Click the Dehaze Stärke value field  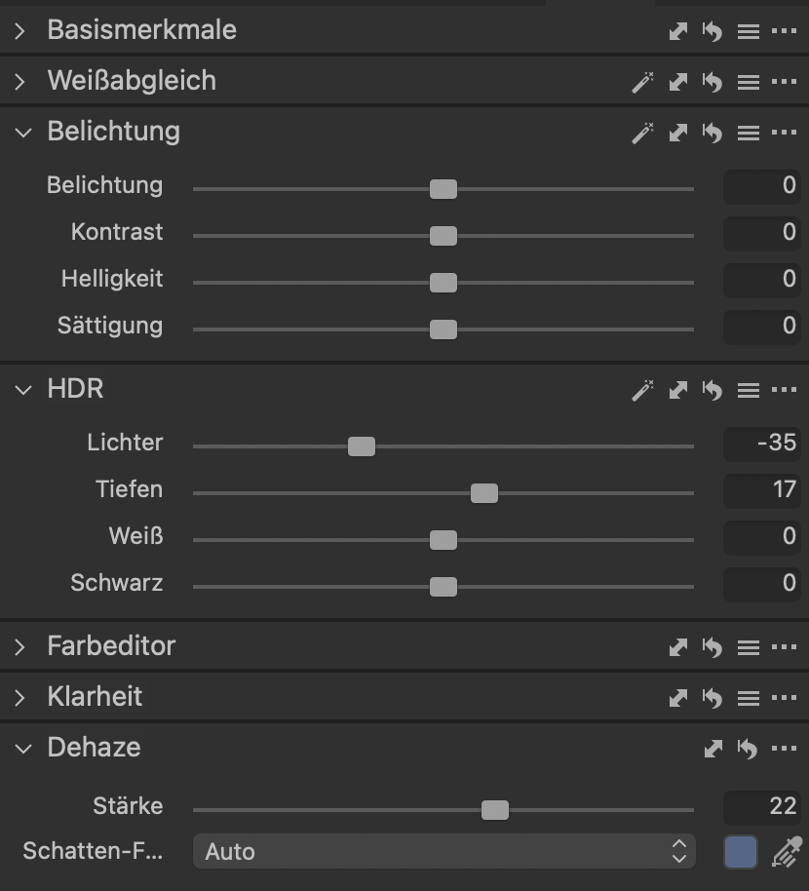point(762,806)
